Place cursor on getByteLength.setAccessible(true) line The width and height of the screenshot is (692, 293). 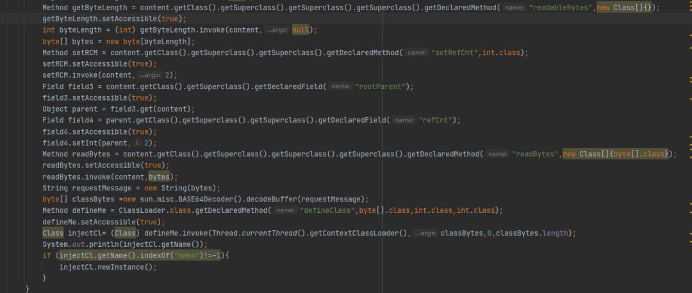tap(114, 19)
